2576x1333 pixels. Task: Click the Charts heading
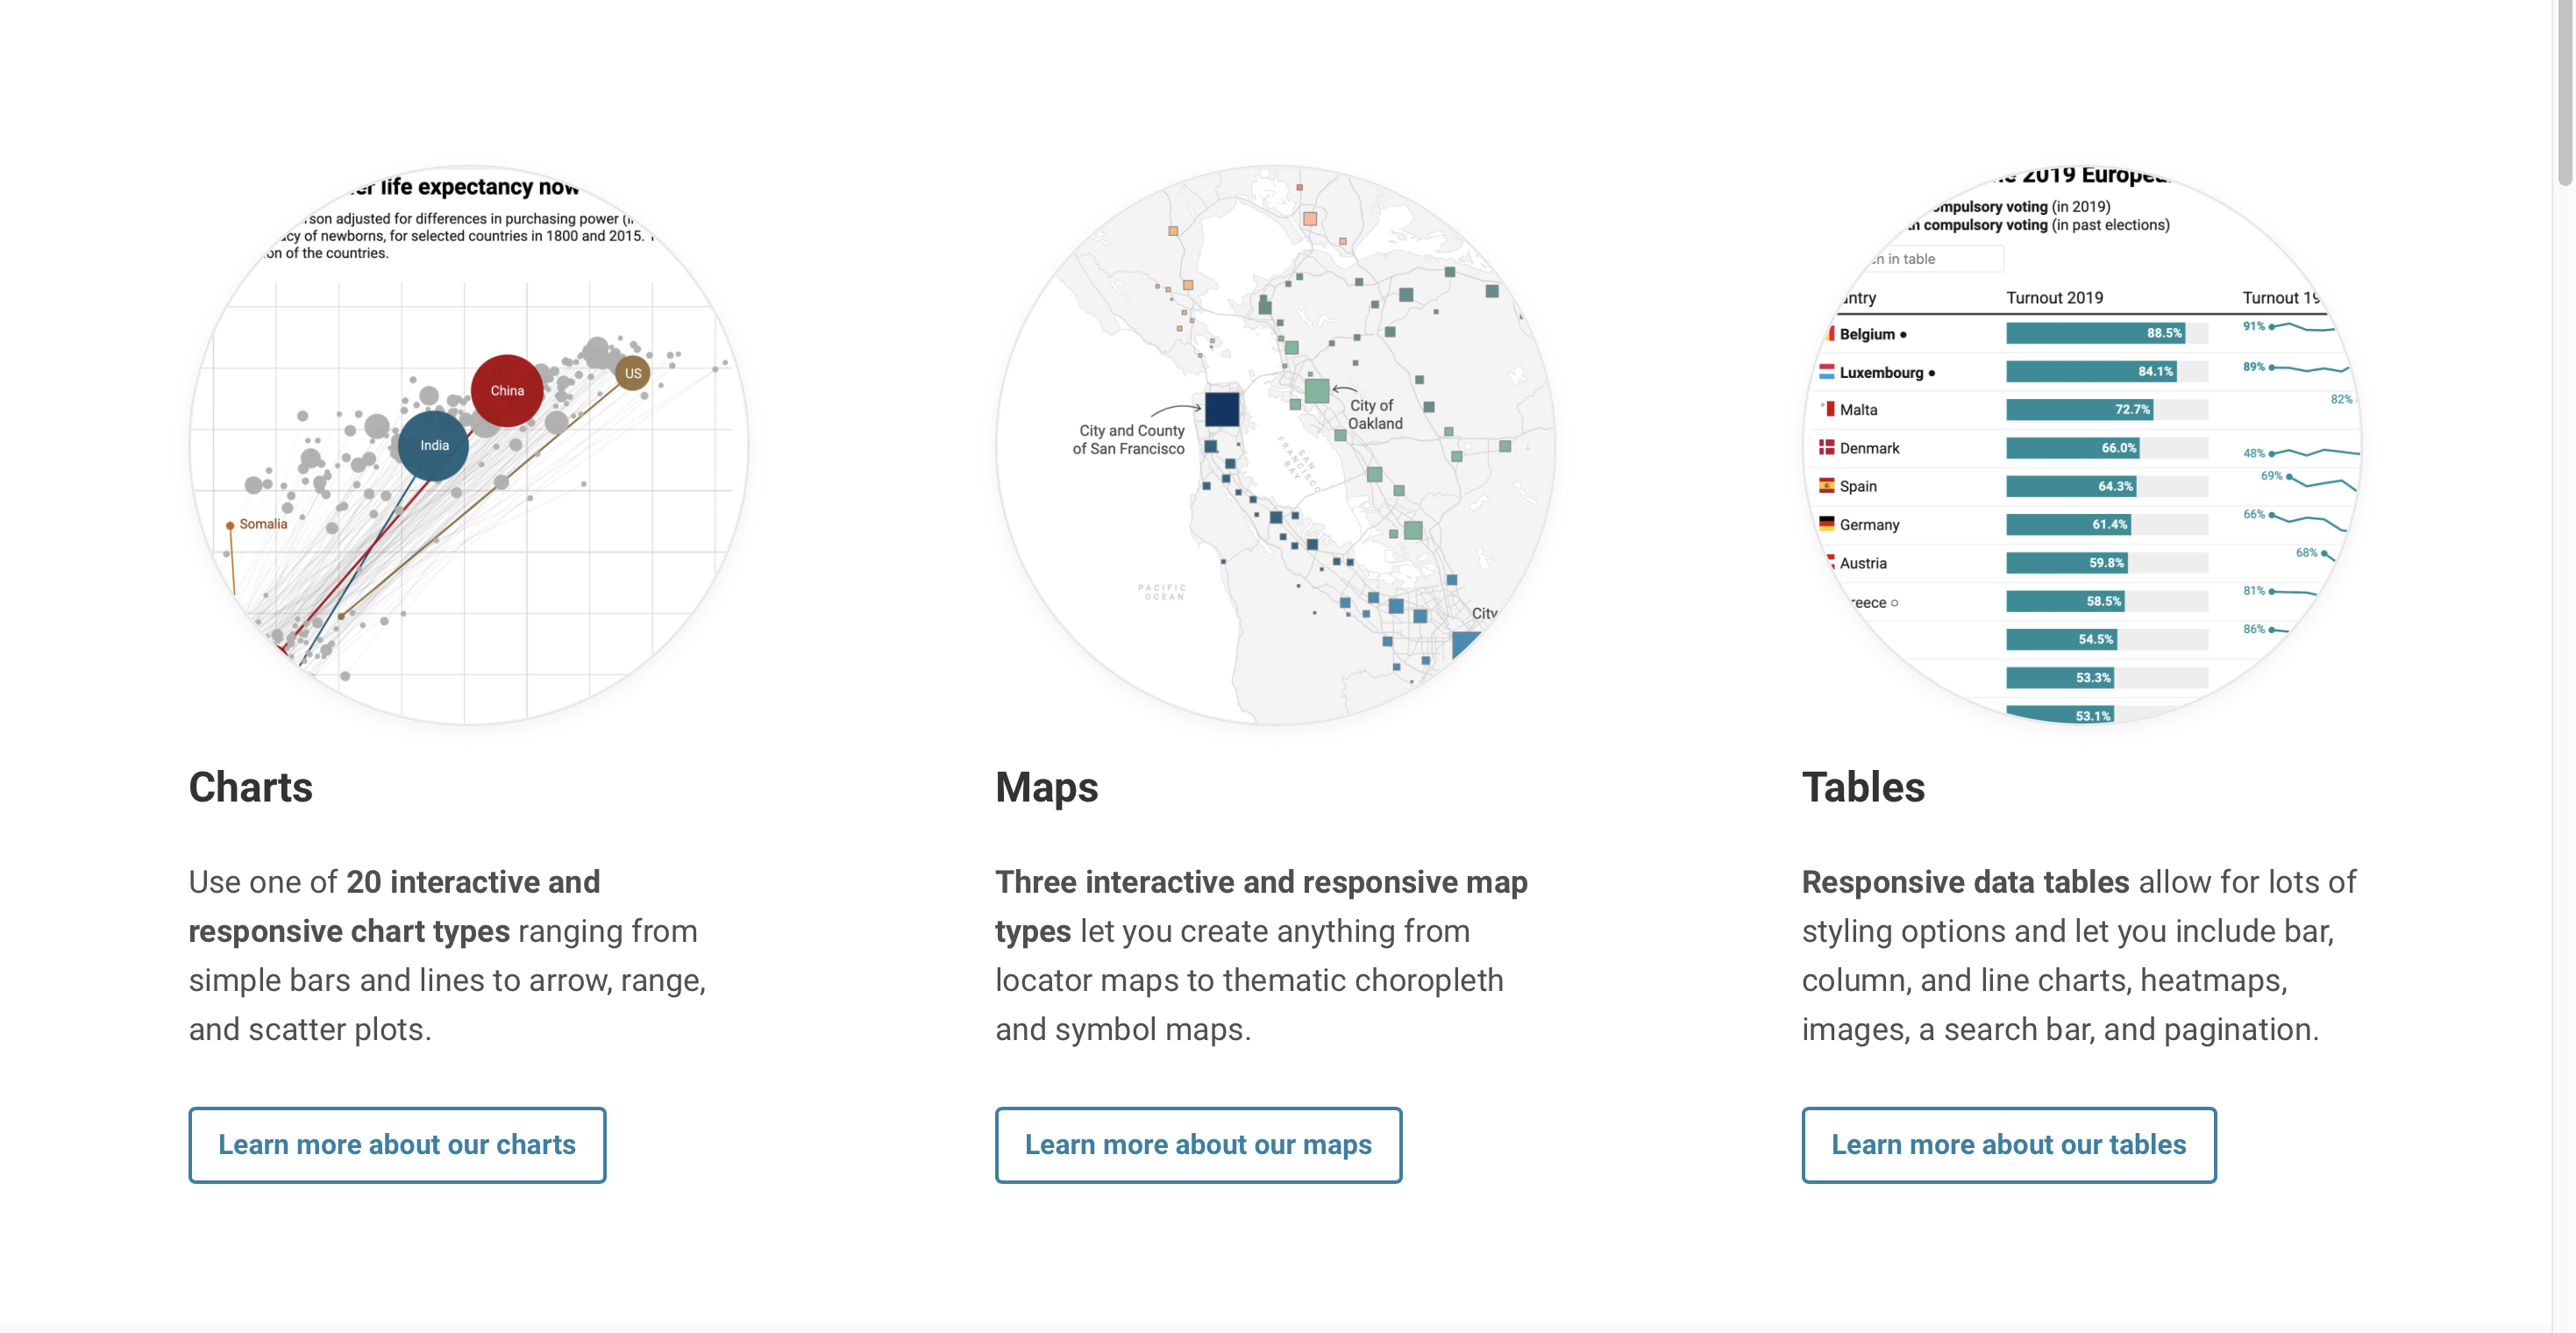(251, 787)
